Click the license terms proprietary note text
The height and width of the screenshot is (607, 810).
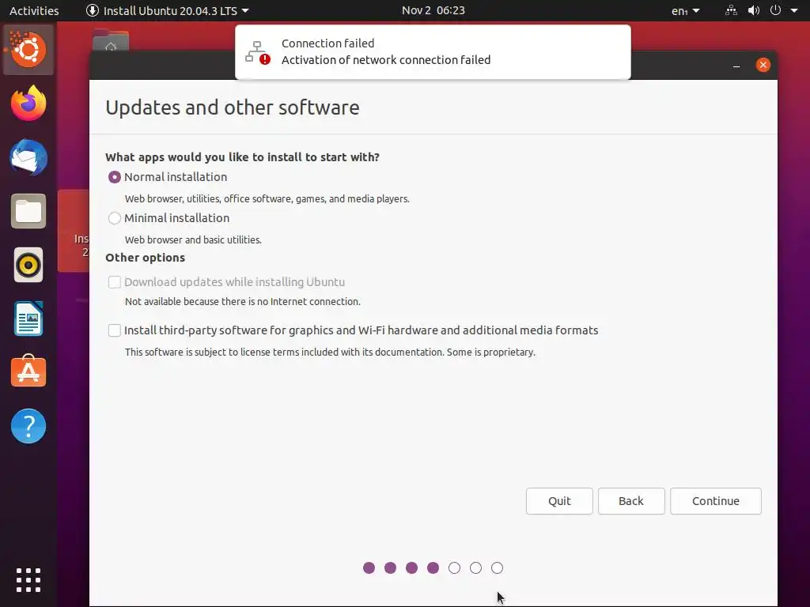click(330, 352)
